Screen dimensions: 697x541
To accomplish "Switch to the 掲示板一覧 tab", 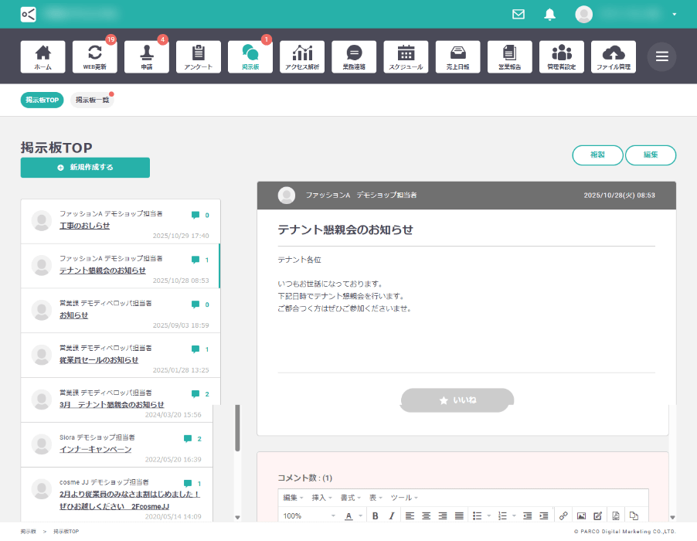I will pos(92,100).
